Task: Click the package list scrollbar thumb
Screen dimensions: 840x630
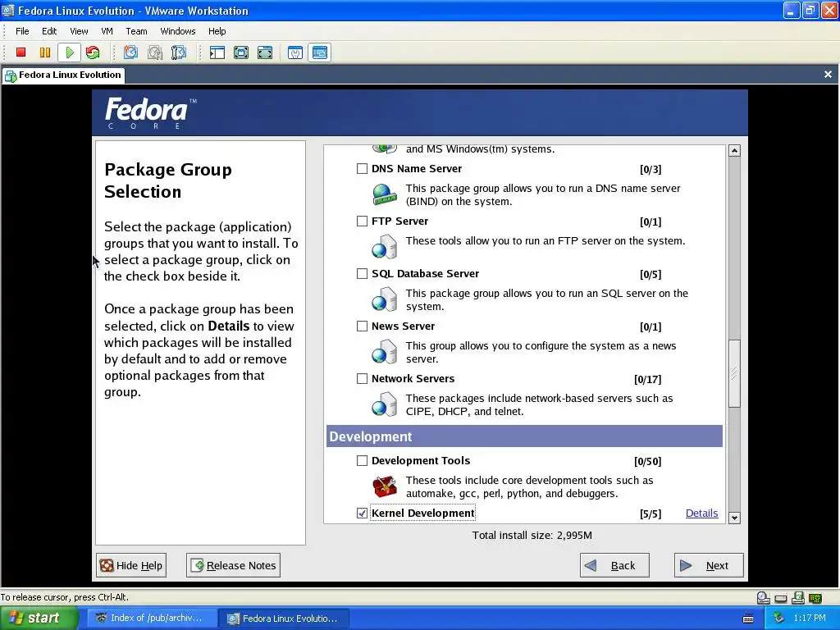Action: (x=734, y=373)
